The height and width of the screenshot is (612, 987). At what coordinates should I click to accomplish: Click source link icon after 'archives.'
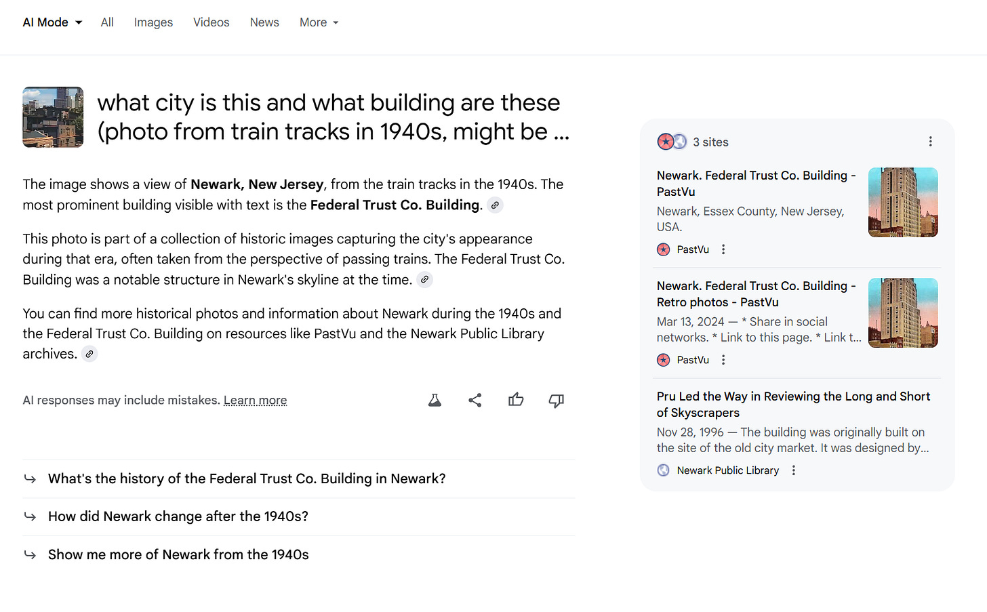89,354
